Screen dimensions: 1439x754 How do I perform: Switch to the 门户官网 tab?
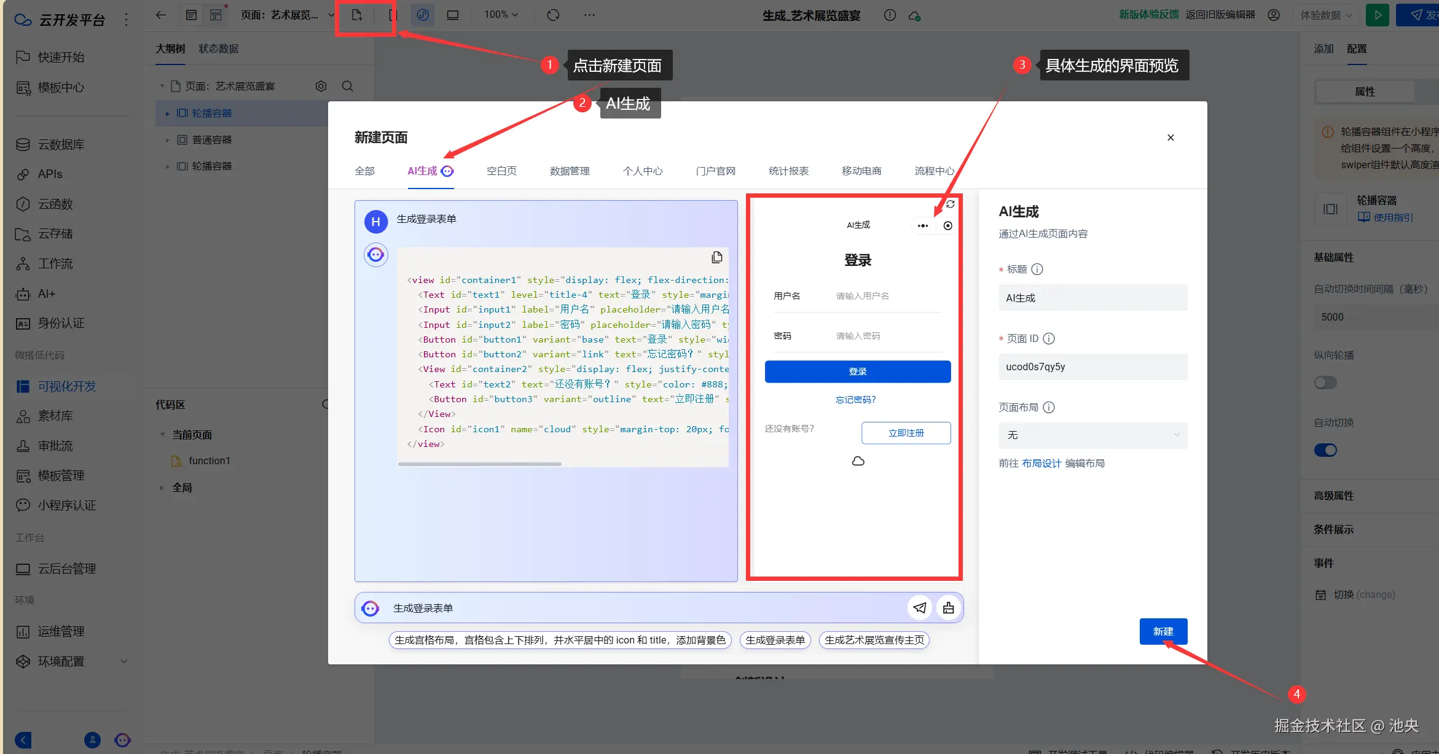(715, 171)
